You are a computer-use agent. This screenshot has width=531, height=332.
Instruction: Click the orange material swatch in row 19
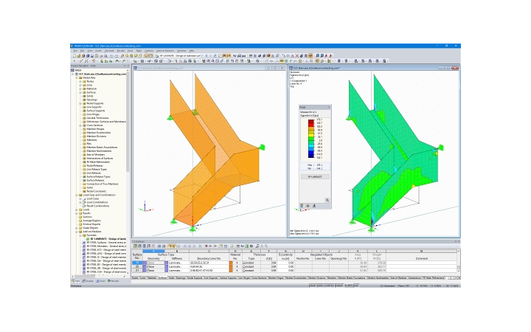(231, 263)
